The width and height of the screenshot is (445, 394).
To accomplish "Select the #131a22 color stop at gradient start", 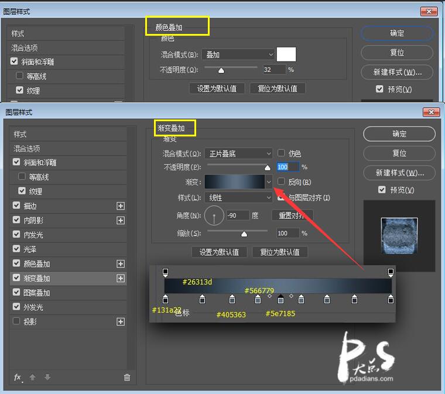I will pyautogui.click(x=166, y=299).
